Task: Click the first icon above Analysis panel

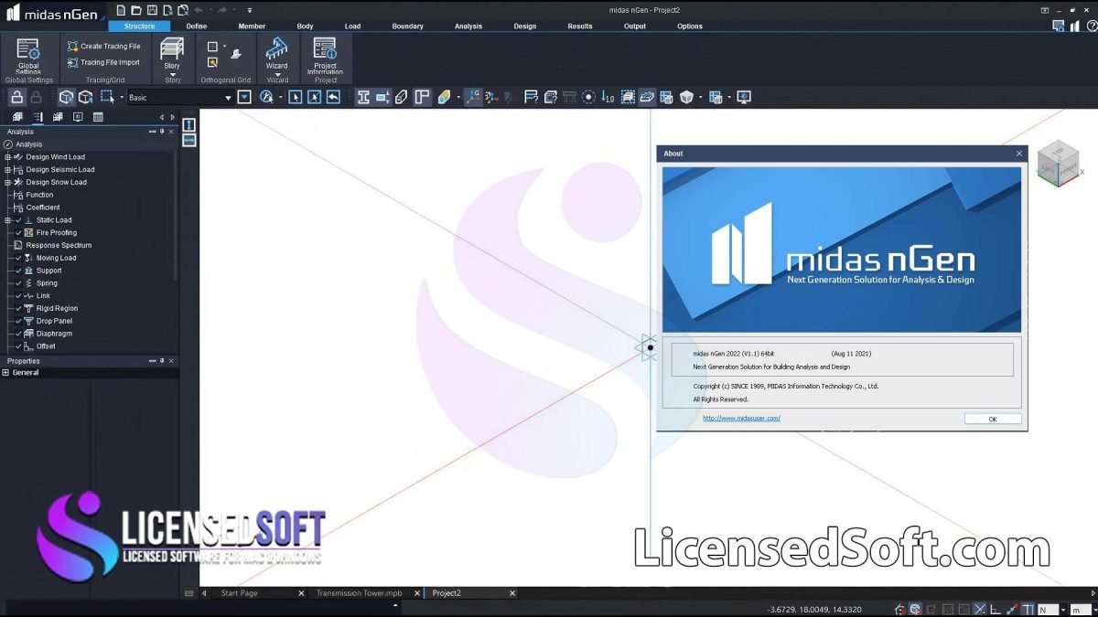Action: coord(17,117)
